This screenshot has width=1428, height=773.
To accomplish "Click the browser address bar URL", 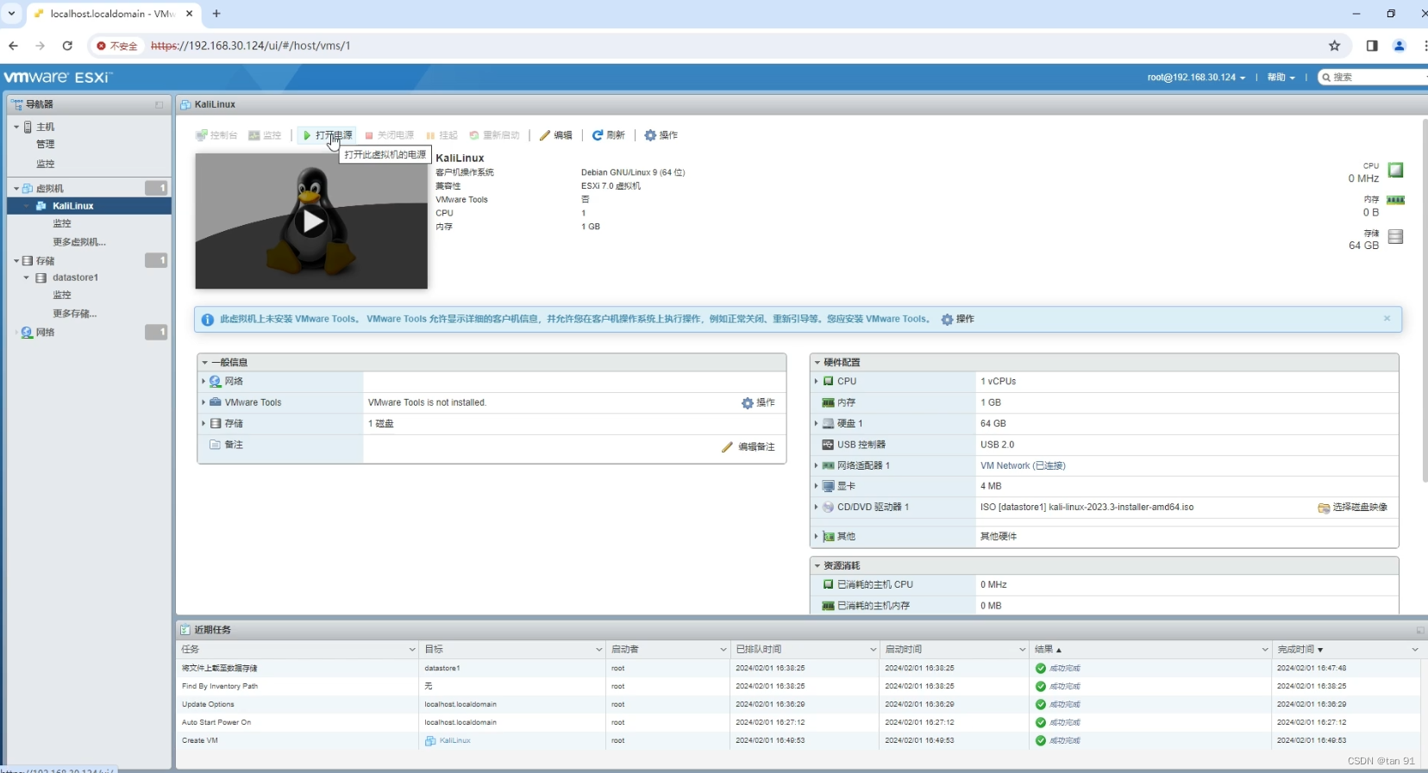I will point(251,46).
